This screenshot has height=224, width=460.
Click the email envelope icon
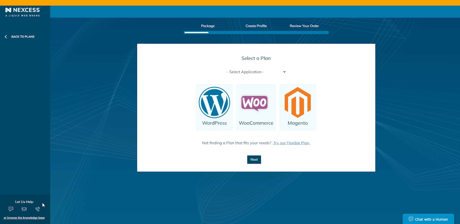(24, 209)
